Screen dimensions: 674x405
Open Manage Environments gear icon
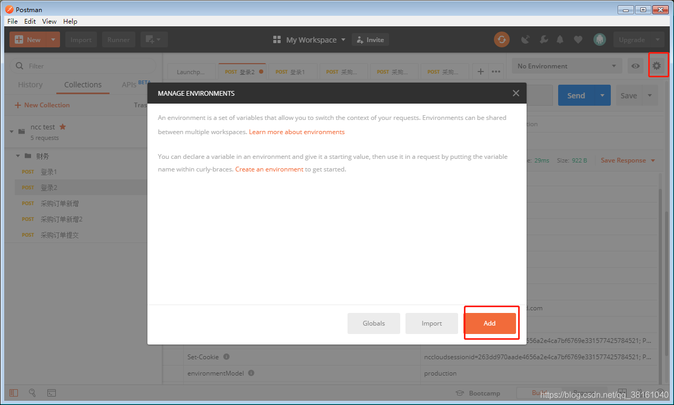click(x=656, y=66)
